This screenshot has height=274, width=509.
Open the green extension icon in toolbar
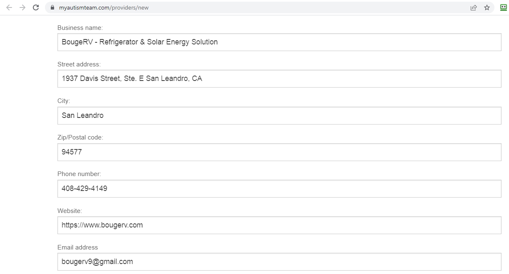click(504, 7)
